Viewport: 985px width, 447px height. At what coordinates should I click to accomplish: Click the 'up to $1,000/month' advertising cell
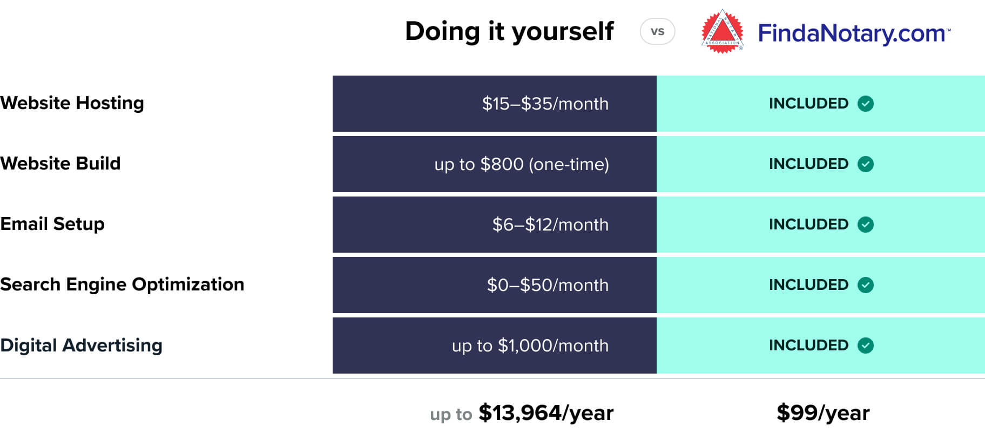[530, 346]
